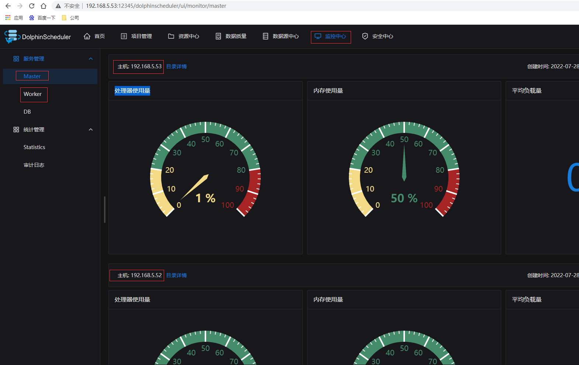Select the 监控中心 menu

(331, 37)
